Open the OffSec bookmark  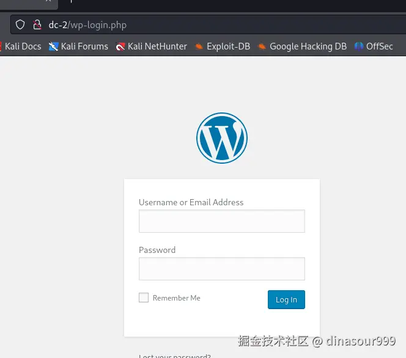pos(374,46)
